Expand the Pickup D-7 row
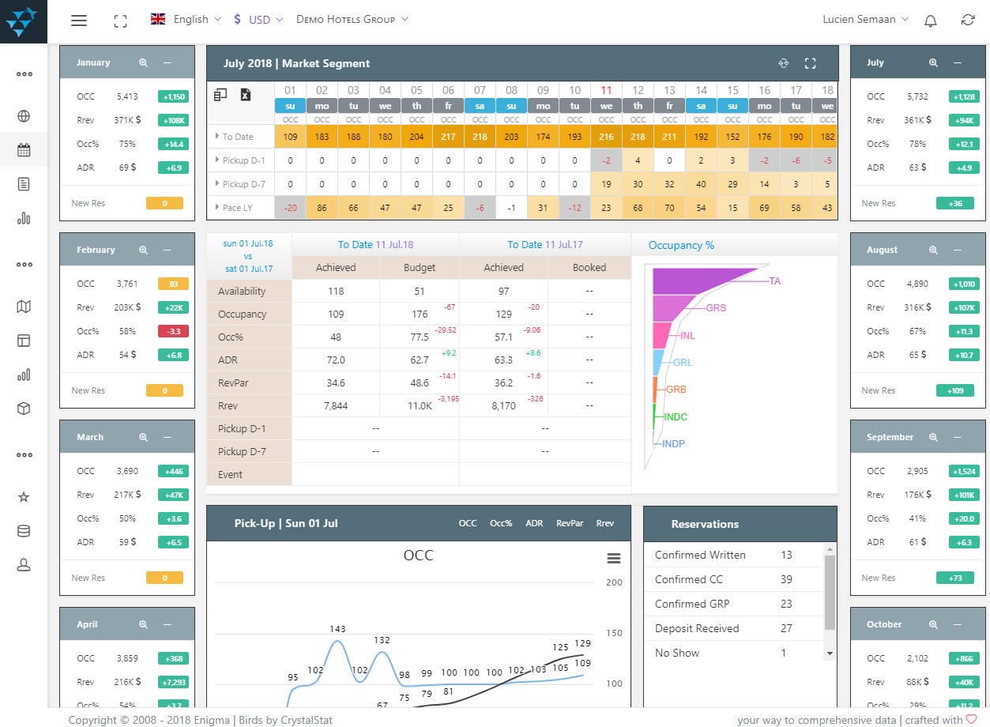This screenshot has height=727, width=990. [x=219, y=184]
